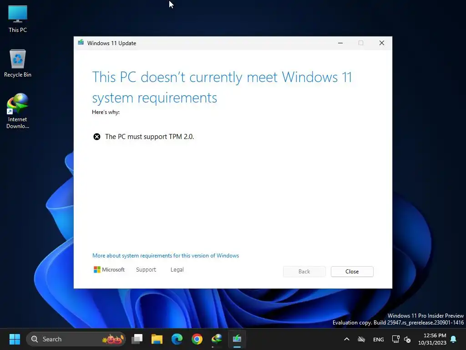Click the taskbar Search box

(76, 339)
